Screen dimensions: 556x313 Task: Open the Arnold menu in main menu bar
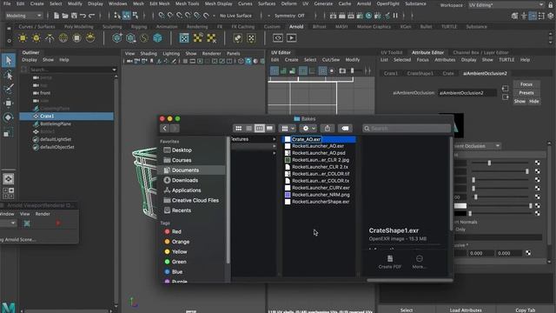pyautogui.click(x=363, y=3)
